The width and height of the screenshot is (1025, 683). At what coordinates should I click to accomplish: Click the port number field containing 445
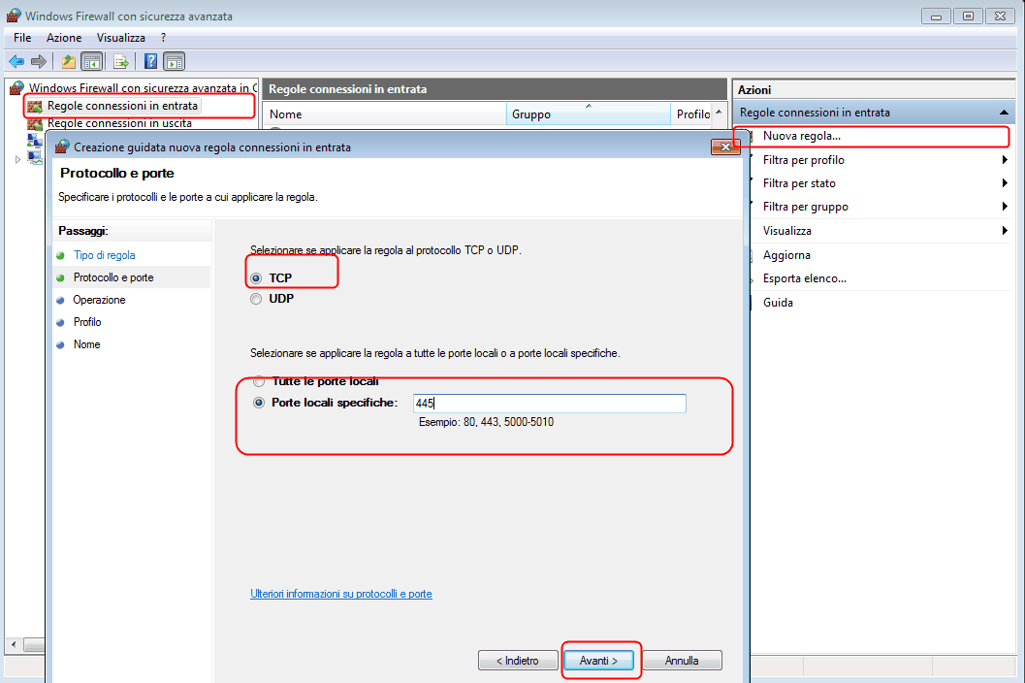(x=550, y=403)
